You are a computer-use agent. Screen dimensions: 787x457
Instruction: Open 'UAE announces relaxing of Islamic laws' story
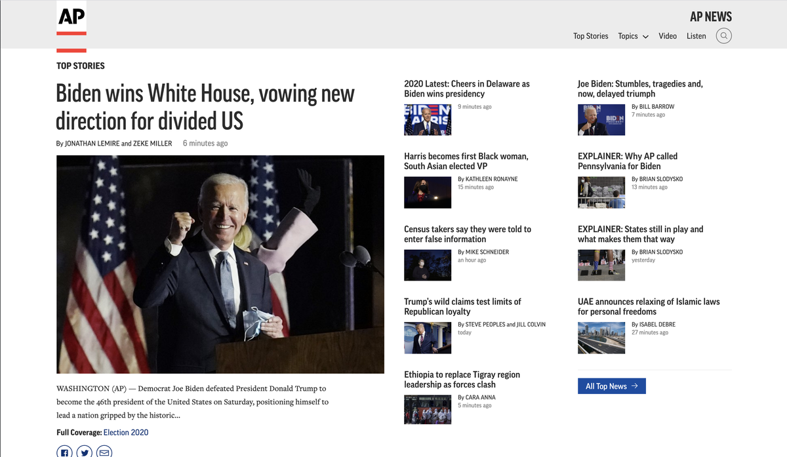click(x=649, y=306)
